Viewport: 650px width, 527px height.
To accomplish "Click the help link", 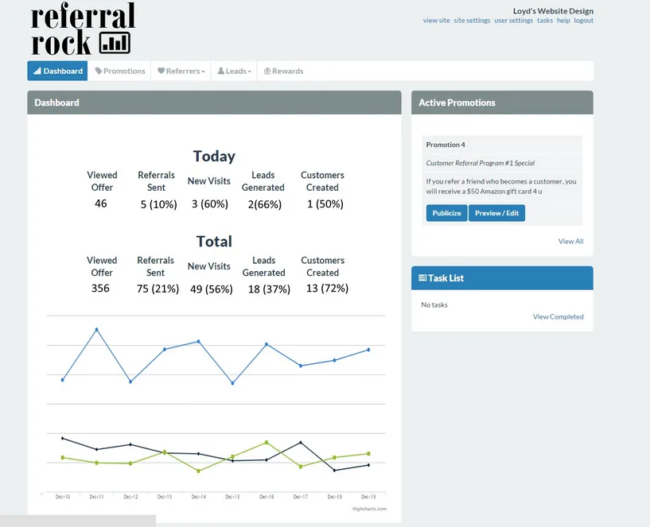I will 563,21.
